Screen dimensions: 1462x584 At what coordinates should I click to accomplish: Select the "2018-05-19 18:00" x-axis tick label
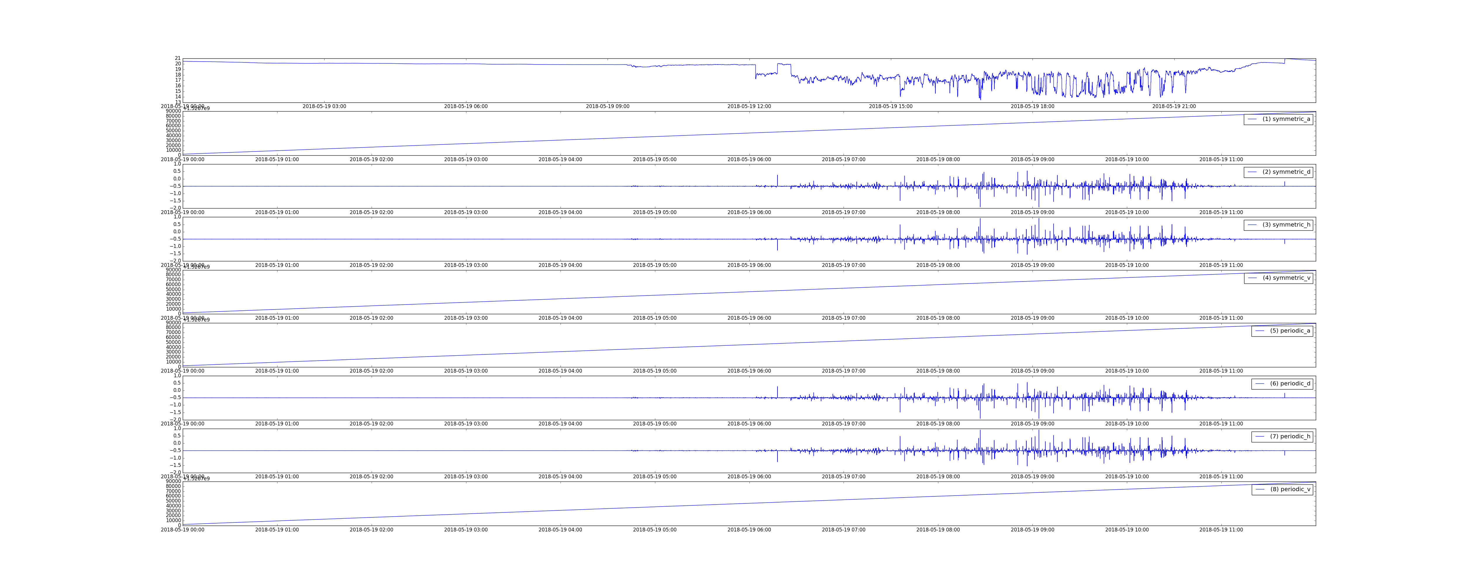click(x=1032, y=107)
